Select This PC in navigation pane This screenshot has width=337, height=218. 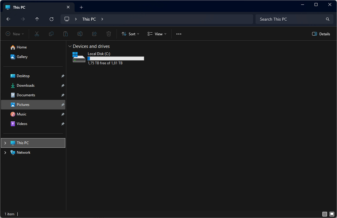[x=33, y=143]
